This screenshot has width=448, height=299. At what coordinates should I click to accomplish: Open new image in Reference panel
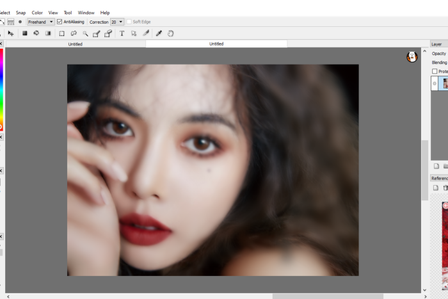[x=436, y=188]
